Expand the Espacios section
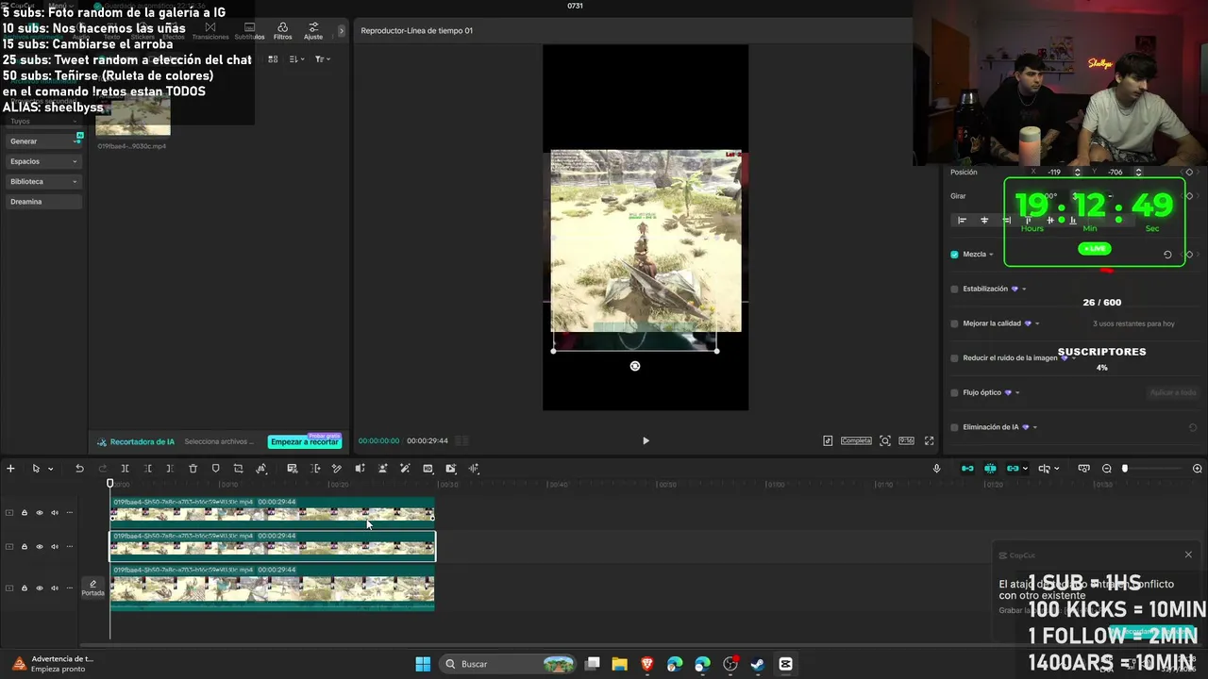Viewport: 1208px width, 679px height. point(43,161)
